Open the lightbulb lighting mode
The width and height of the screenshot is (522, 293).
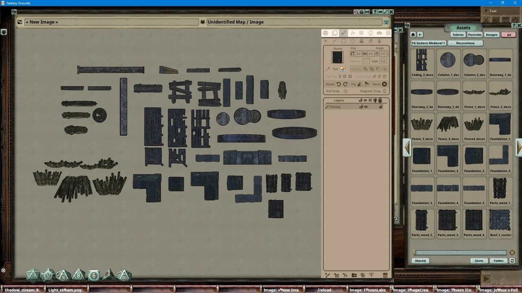coord(370,33)
